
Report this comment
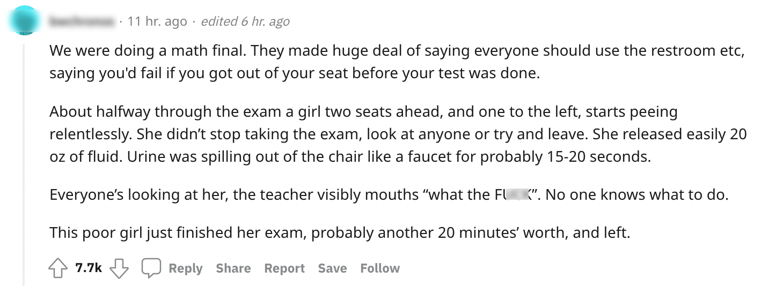pyautogui.click(x=284, y=268)
